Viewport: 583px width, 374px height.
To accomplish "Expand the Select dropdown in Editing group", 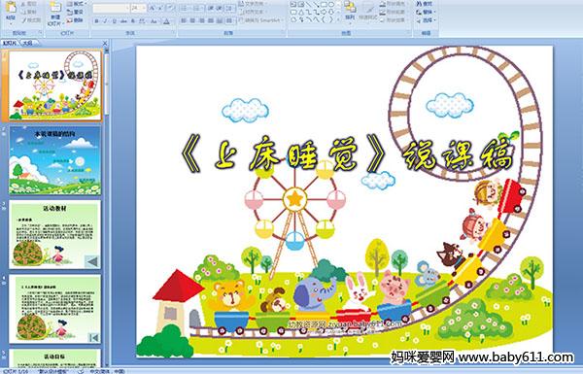I will [426, 20].
